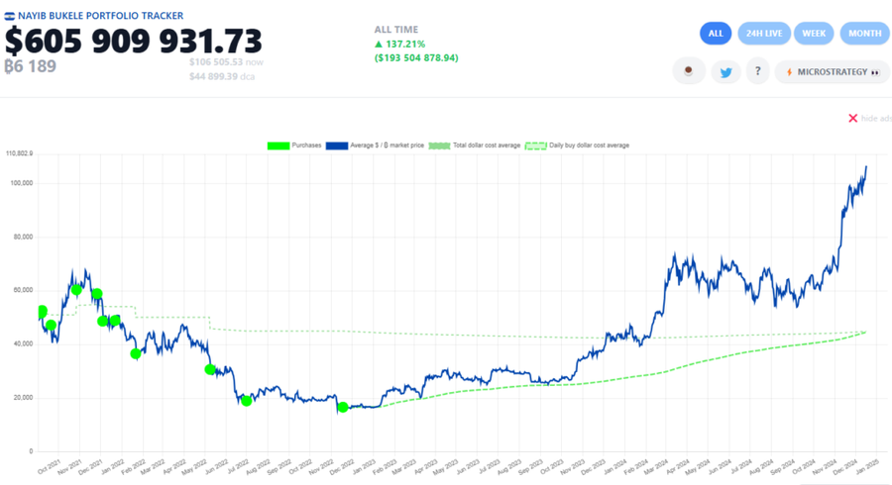892x485 pixels.
Task: Select the last purchase dot near Dec 2022
Action: pyautogui.click(x=343, y=407)
